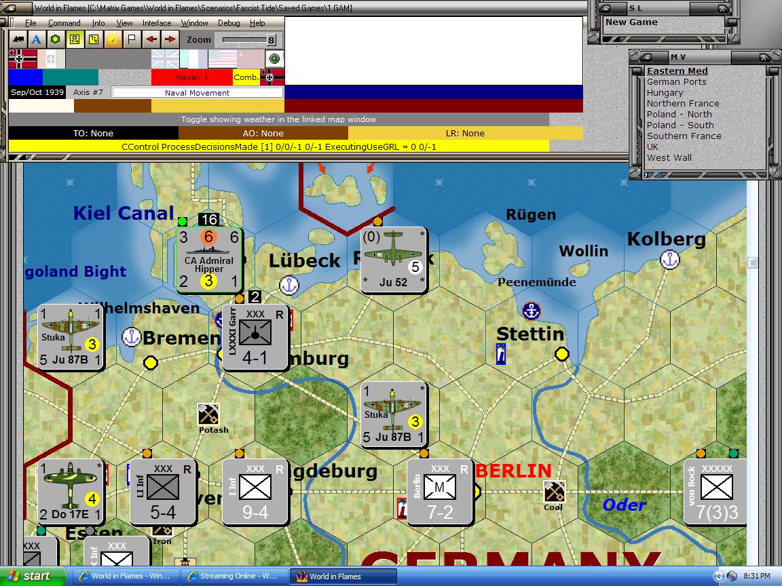Select the Berlin 7-2 militia unit

click(439, 491)
